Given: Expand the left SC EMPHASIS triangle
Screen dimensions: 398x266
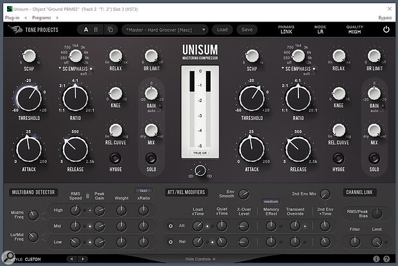Looking at the screenshot, I should pos(60,68).
